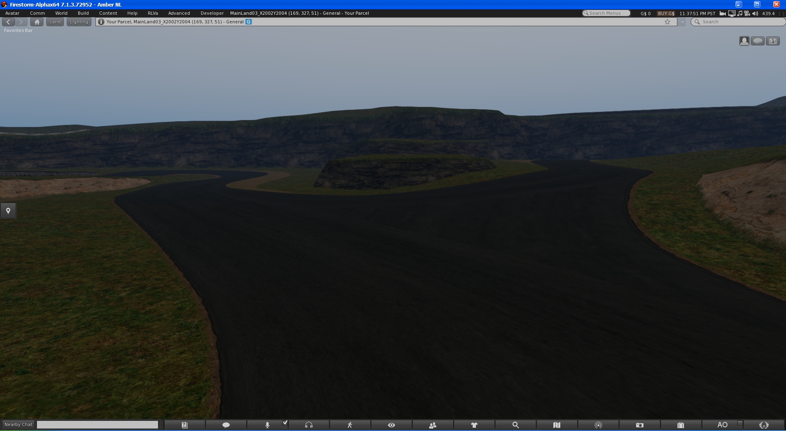Click the 11:37:51 PM PST clock

coord(697,13)
